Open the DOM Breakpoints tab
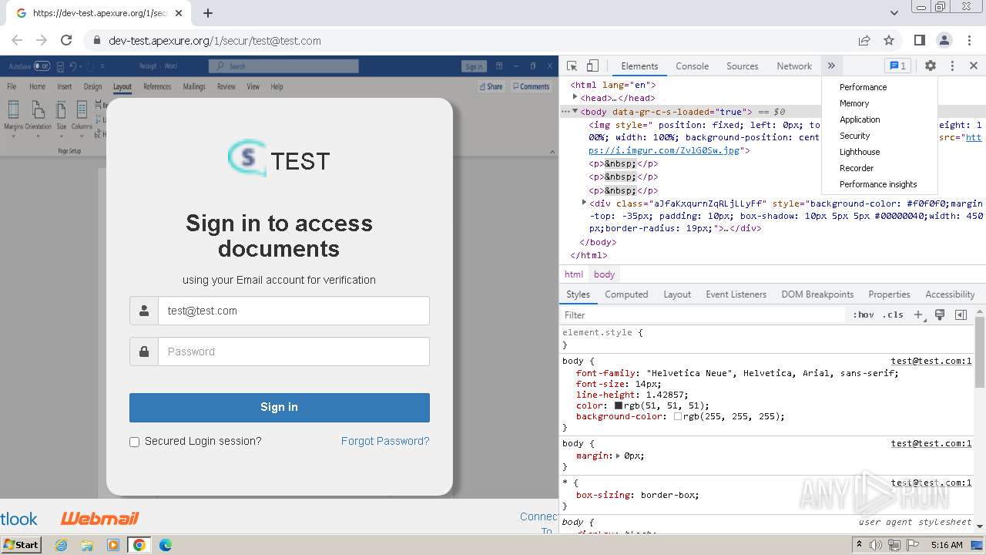Image resolution: width=986 pixels, height=555 pixels. (x=817, y=294)
